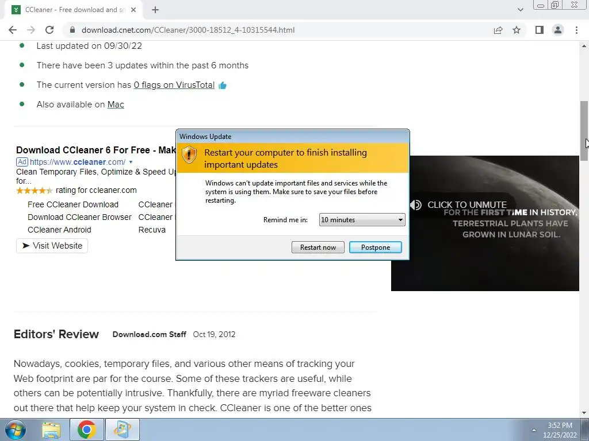Click Editors' Review heading
Viewport: 589px width, 441px height.
click(x=56, y=334)
